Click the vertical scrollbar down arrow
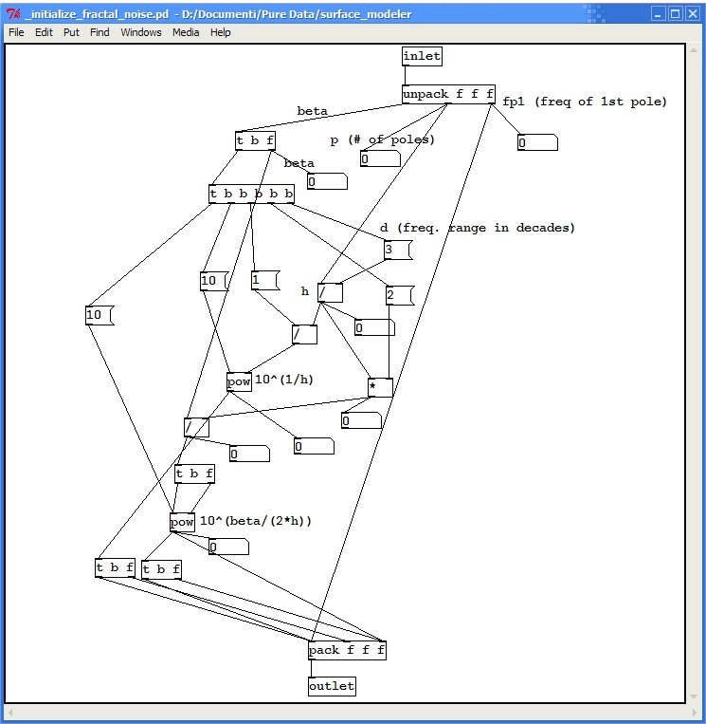 694,696
